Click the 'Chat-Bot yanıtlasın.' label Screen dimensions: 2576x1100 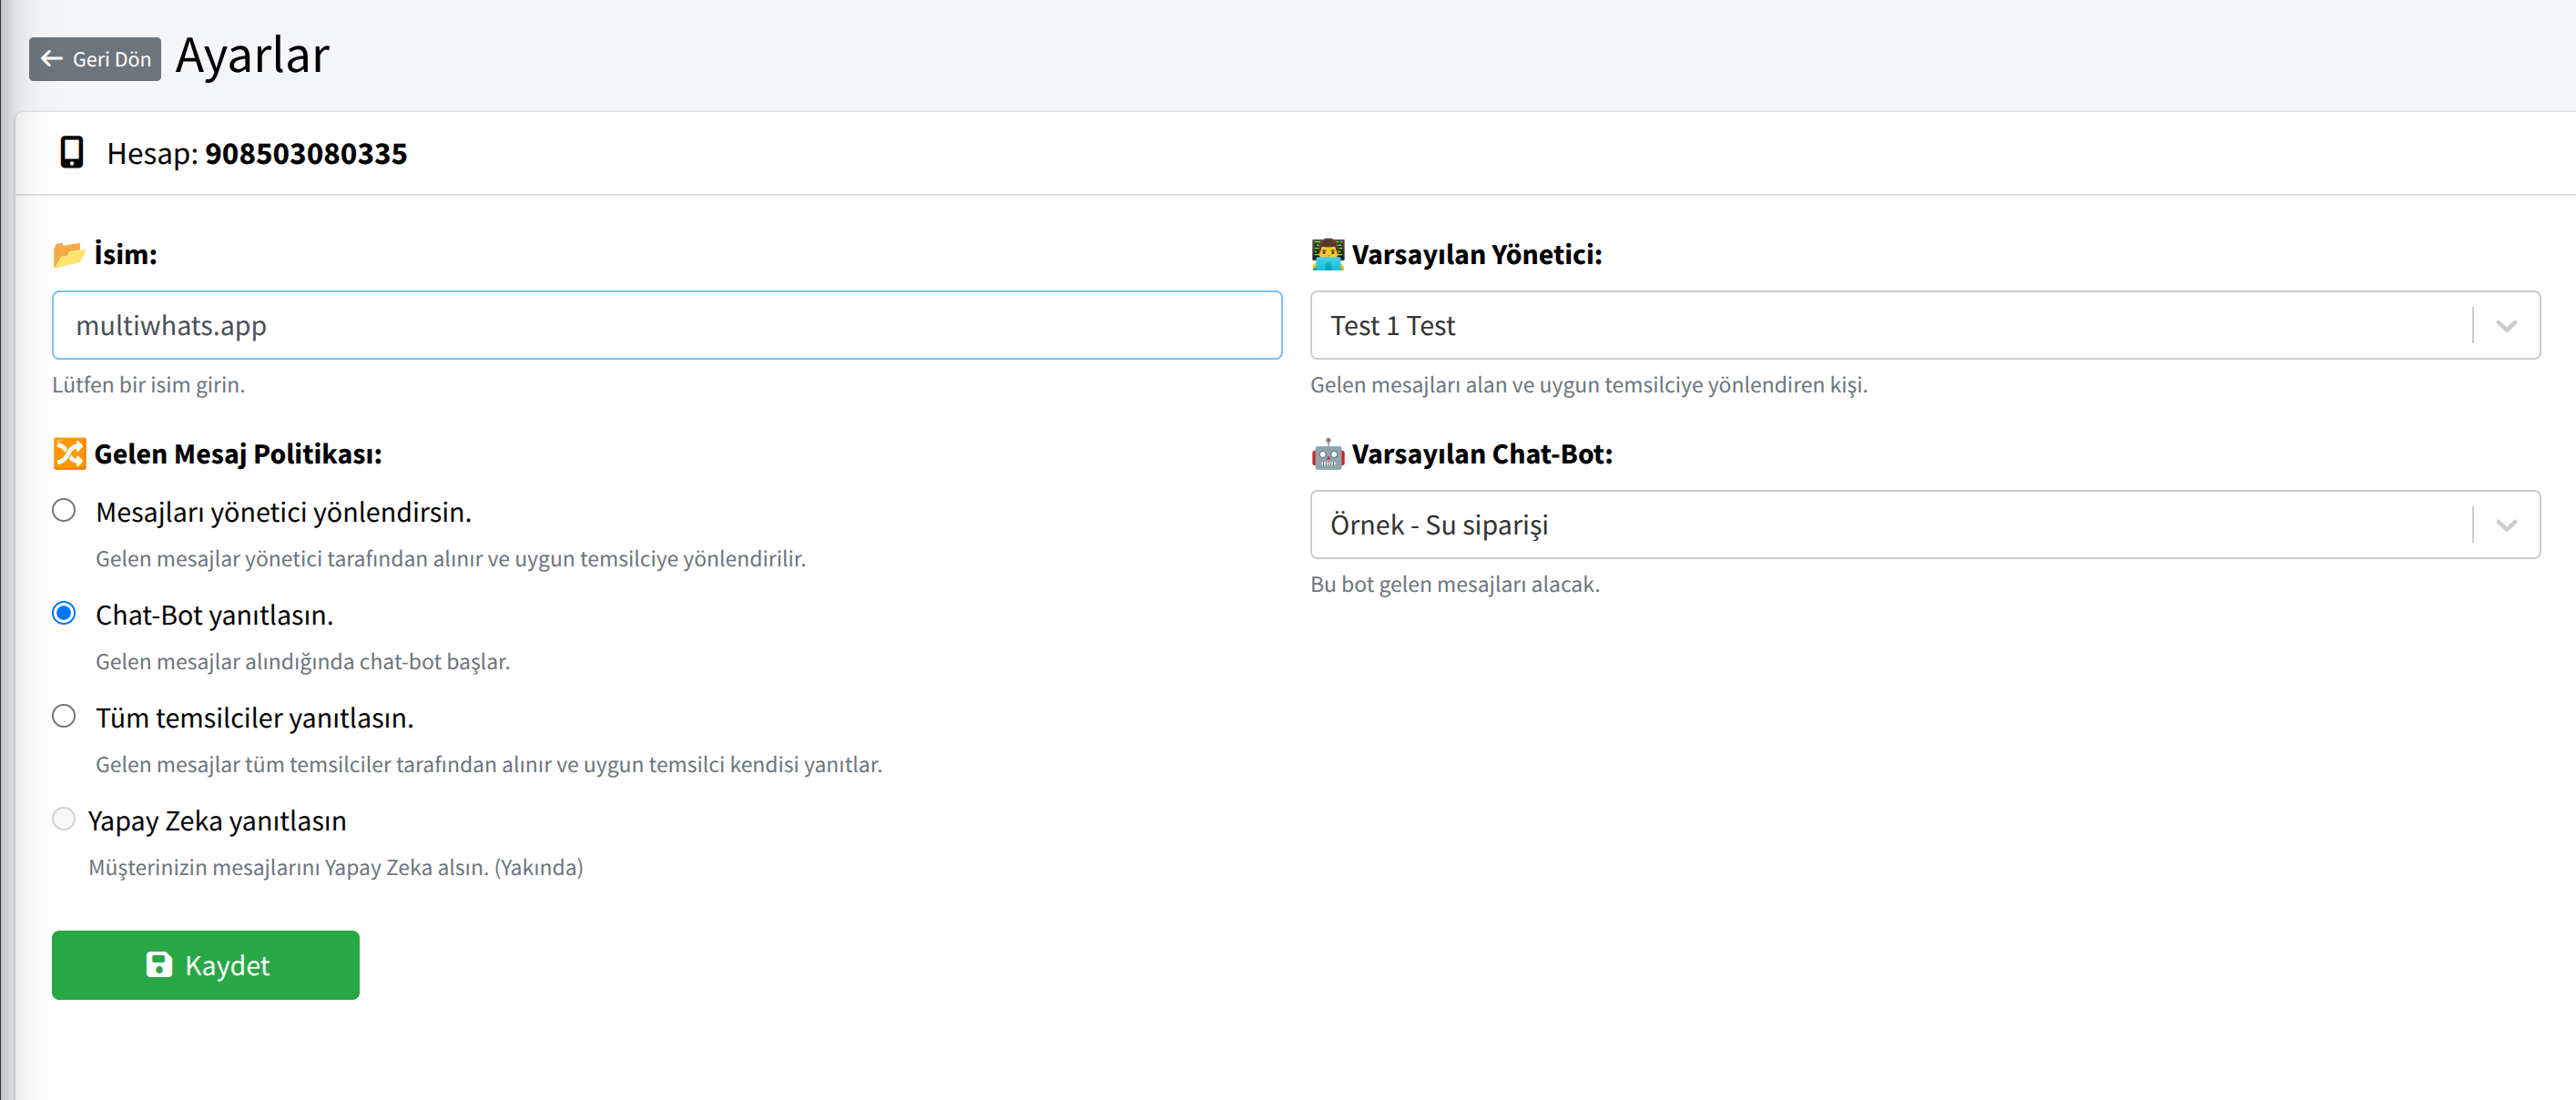coord(214,615)
